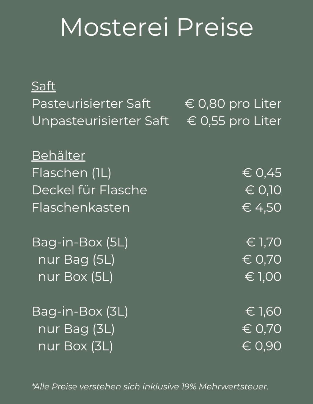Select the 'Bag-in-Box (5L)' label
The height and width of the screenshot is (404, 313).
(80, 242)
